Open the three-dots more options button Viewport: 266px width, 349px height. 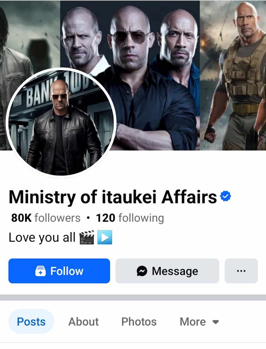241,271
